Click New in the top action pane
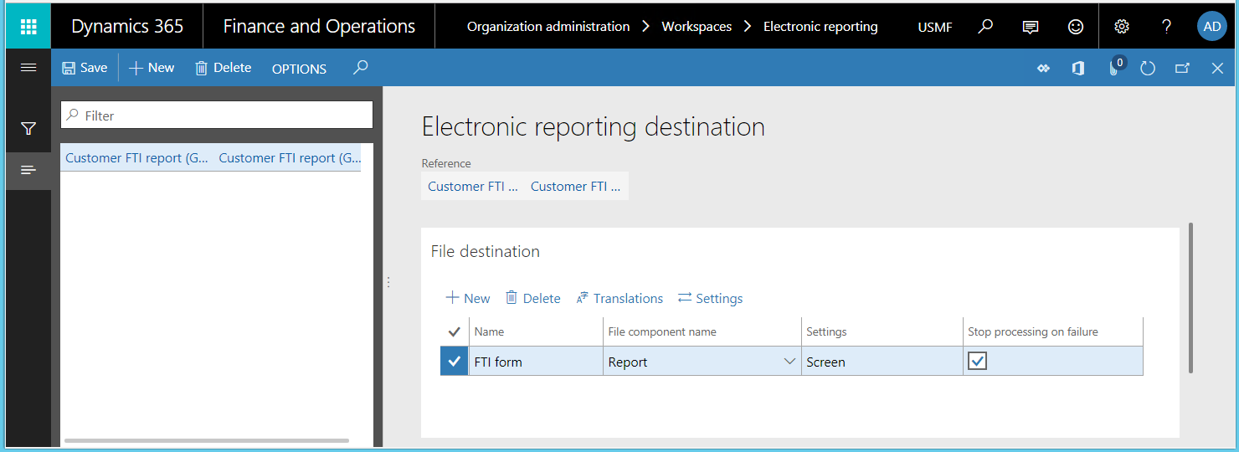Image resolution: width=1239 pixels, height=452 pixels. (152, 68)
